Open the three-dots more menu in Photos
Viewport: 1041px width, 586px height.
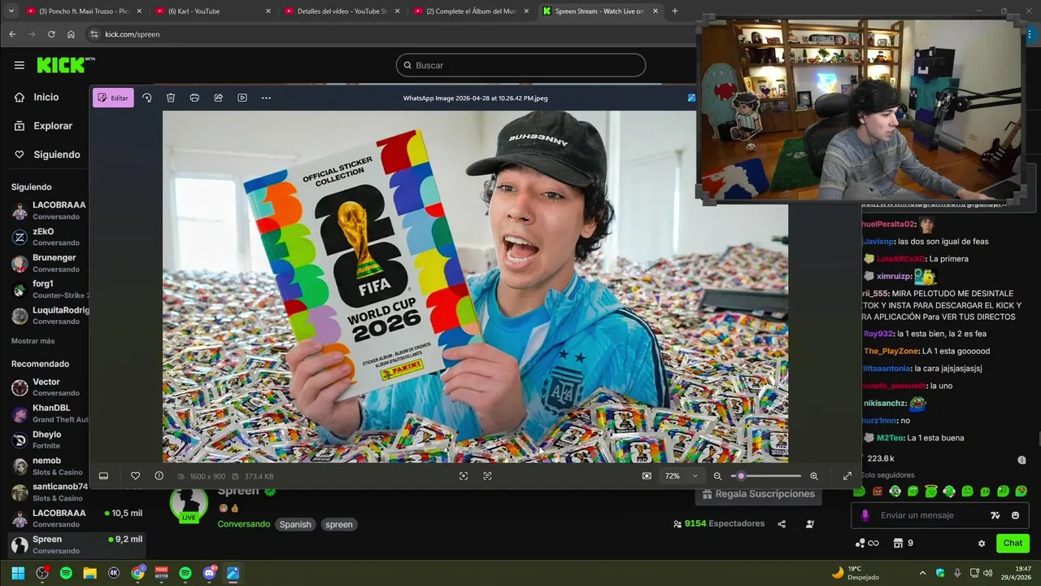(266, 98)
